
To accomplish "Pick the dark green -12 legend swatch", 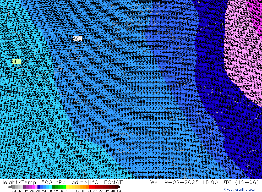I will coord(53,186).
